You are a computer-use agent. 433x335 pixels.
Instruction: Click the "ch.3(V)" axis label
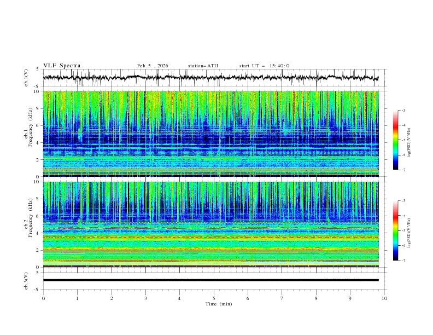click(26, 281)
